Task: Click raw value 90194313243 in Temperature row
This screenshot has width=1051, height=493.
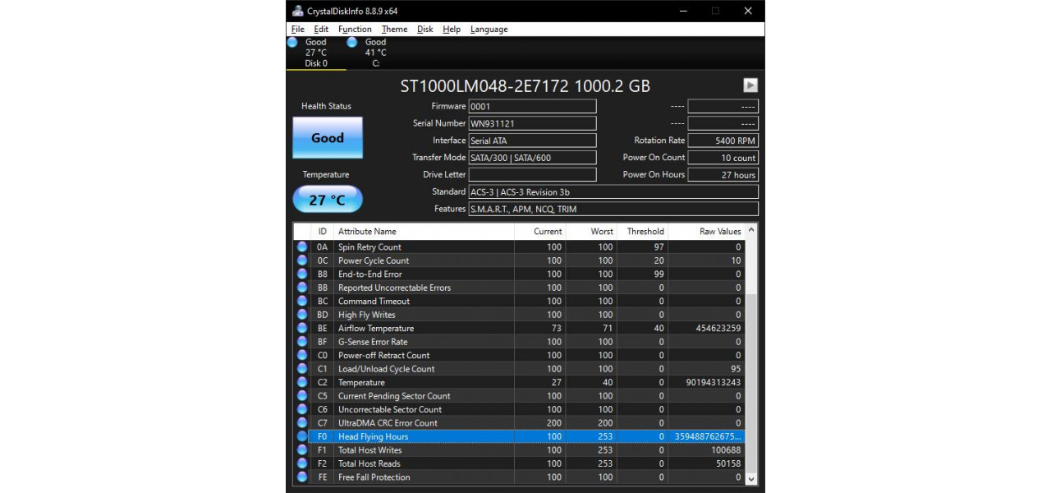Action: (714, 382)
